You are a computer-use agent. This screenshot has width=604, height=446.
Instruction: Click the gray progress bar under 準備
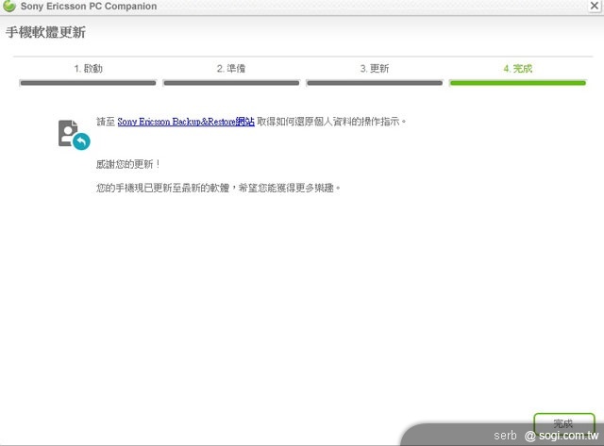click(x=231, y=83)
